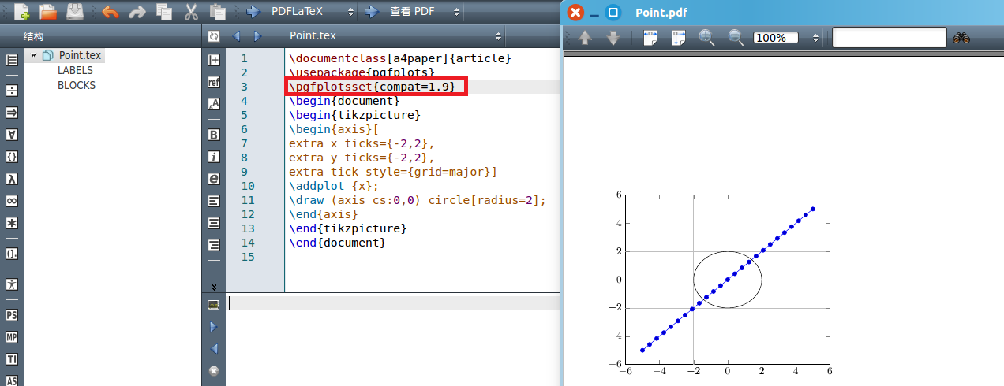The image size is (1004, 386).
Task: Copy the selected text
Action: 164,12
